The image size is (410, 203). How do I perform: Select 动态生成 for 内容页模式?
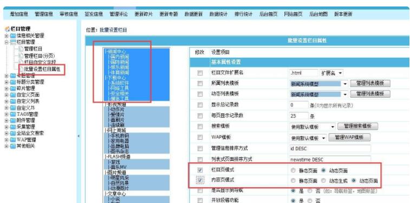click(323, 180)
